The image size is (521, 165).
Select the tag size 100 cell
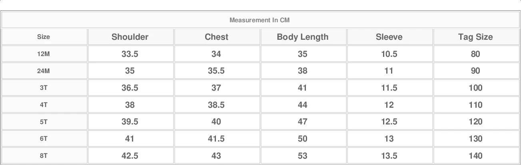(x=475, y=88)
